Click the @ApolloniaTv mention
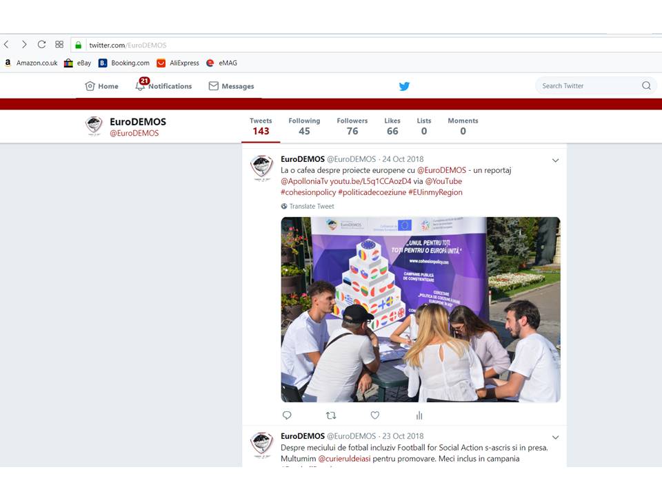Viewport: 662px width, 496px height. [x=304, y=181]
